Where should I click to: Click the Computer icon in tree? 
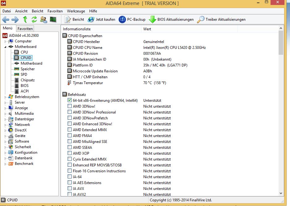pos(11,41)
